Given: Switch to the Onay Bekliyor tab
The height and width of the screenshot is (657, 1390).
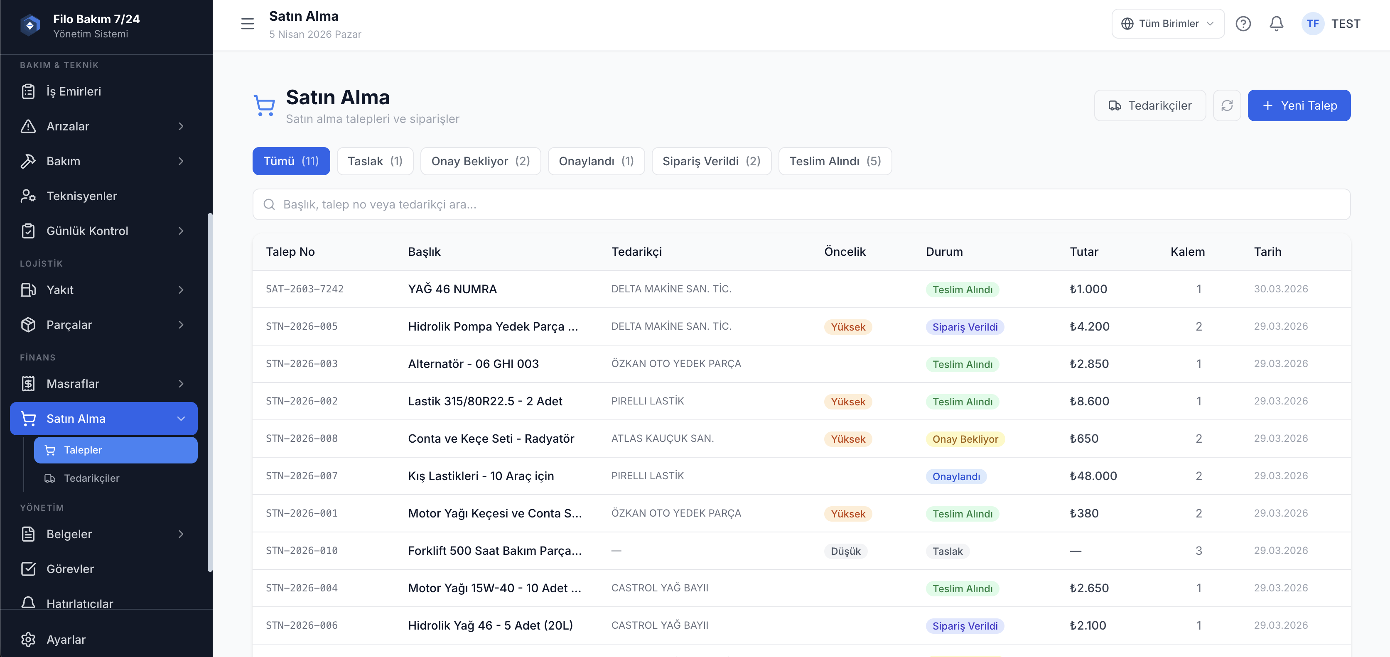Looking at the screenshot, I should (480, 161).
